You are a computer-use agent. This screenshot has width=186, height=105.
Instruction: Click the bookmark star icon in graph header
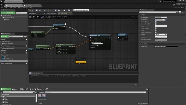tap(30, 17)
